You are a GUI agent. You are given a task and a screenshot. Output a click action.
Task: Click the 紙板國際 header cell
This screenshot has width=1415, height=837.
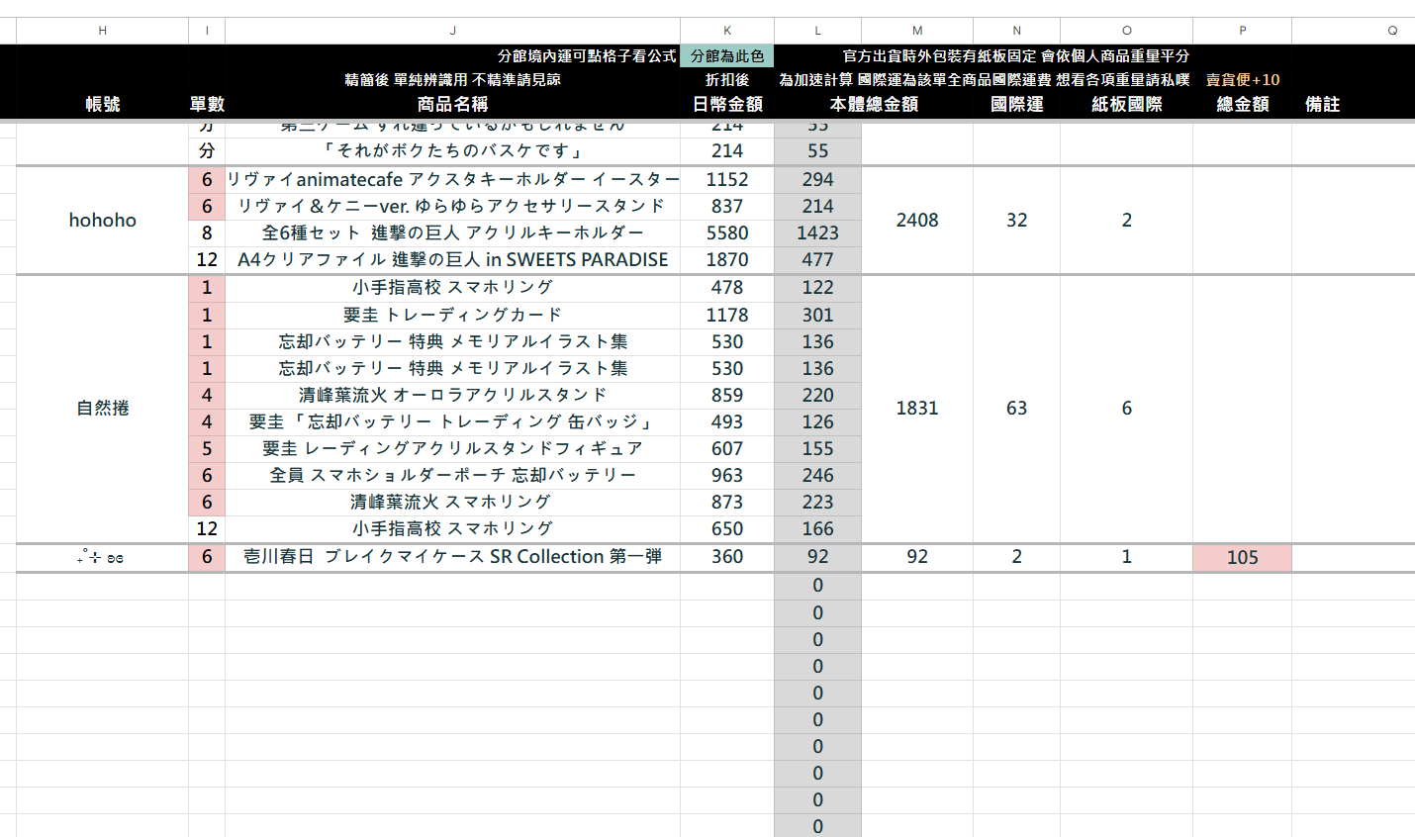tap(1126, 104)
